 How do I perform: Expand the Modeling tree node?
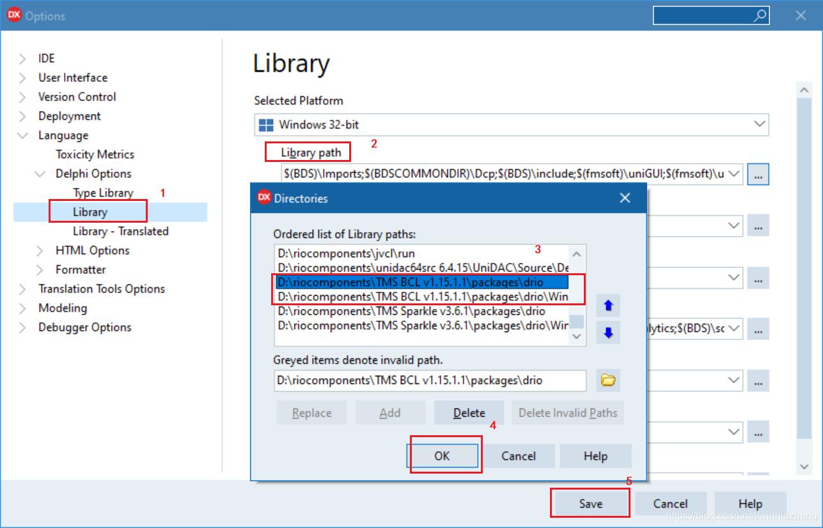click(x=23, y=308)
